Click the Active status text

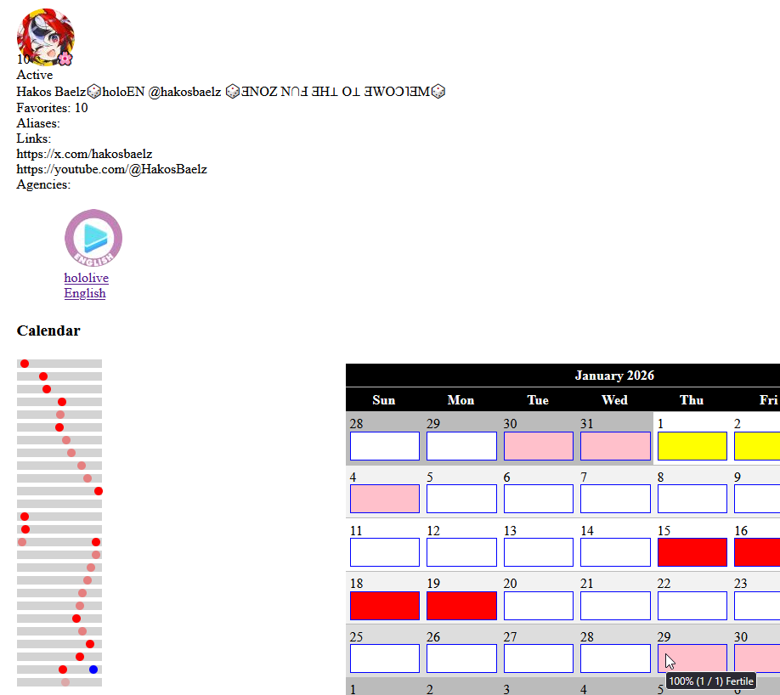click(34, 75)
